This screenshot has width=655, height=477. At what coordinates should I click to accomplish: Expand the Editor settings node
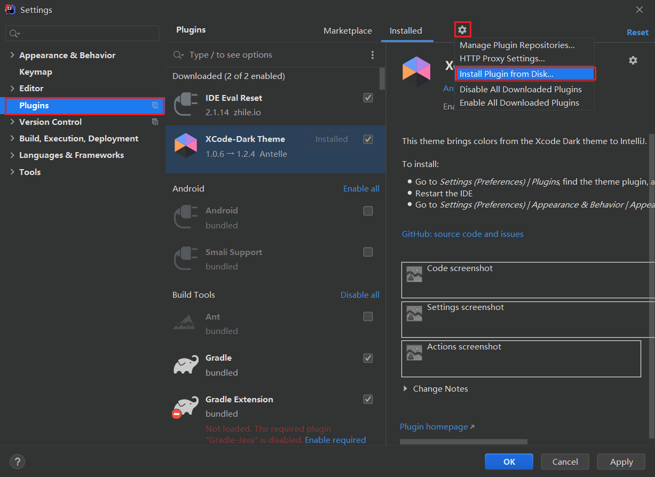(x=12, y=89)
